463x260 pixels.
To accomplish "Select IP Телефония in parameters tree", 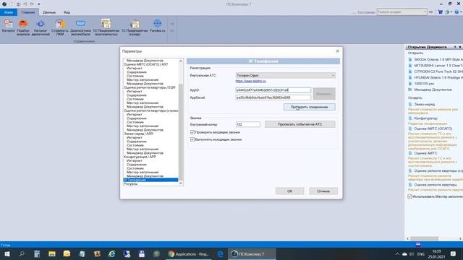I will click(x=150, y=180).
